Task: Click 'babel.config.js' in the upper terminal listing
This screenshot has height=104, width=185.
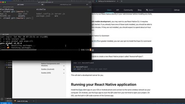Action: tap(45, 14)
